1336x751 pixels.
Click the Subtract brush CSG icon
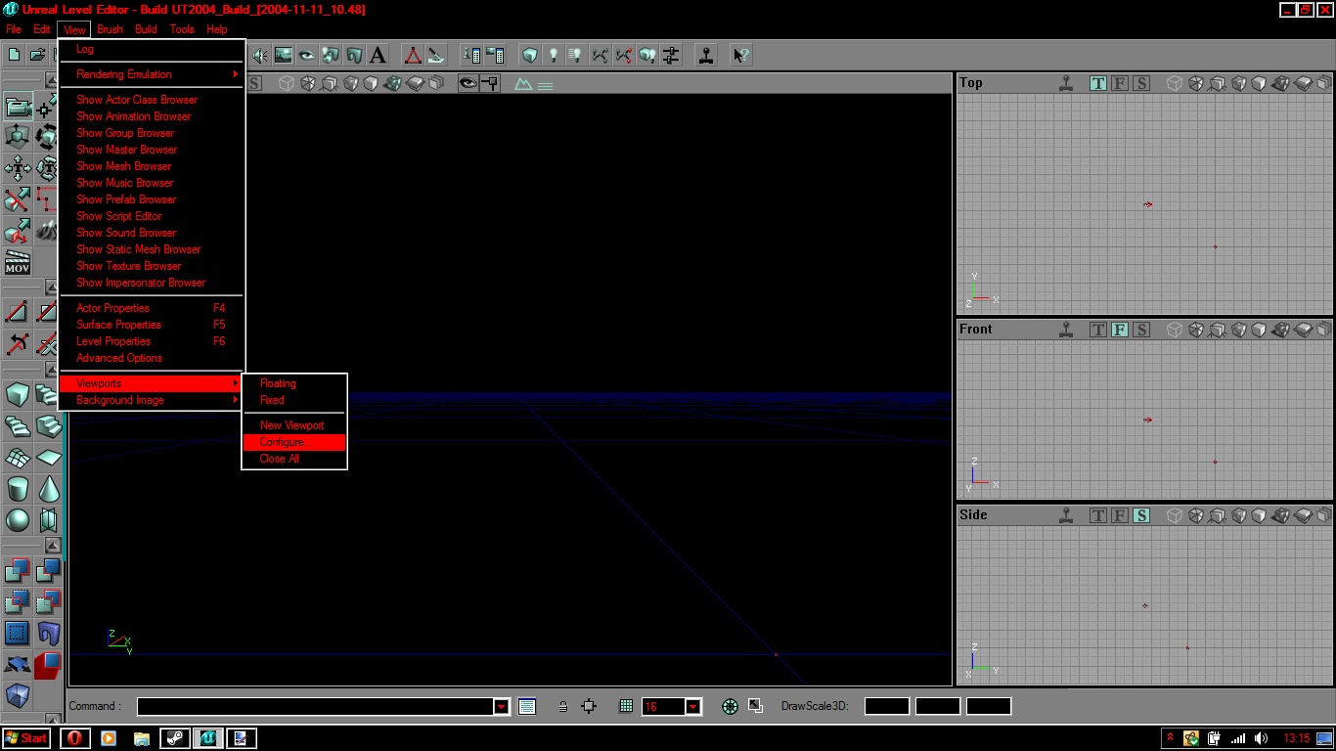click(x=49, y=569)
